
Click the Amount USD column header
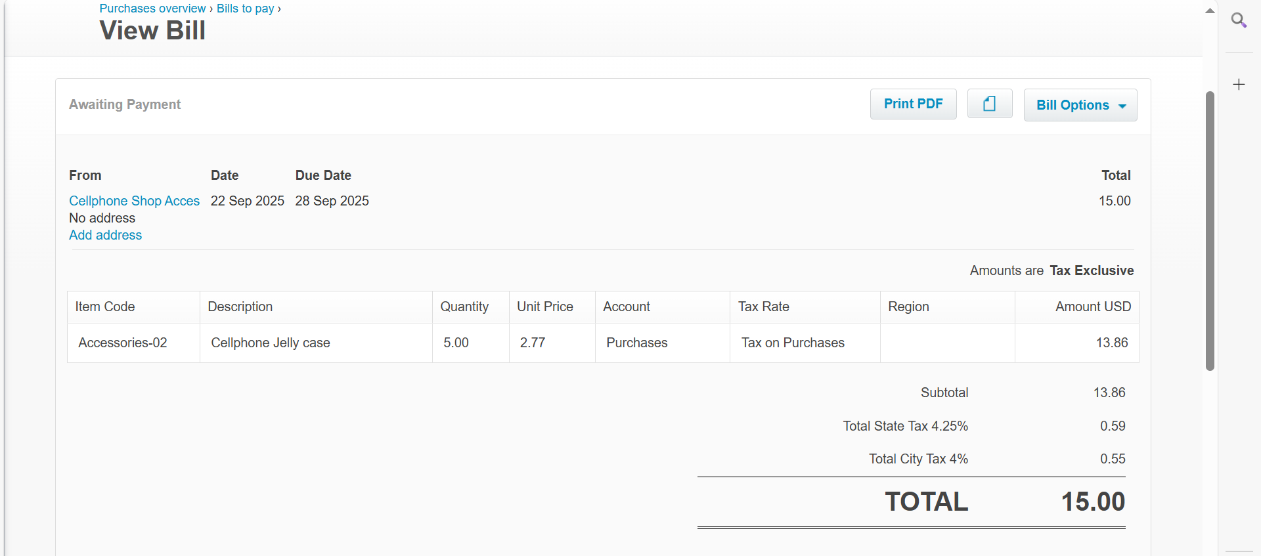pyautogui.click(x=1093, y=307)
